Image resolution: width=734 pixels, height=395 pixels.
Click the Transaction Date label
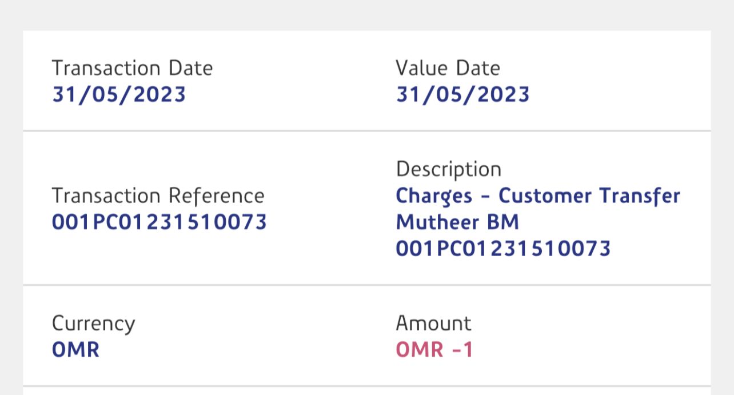[132, 68]
